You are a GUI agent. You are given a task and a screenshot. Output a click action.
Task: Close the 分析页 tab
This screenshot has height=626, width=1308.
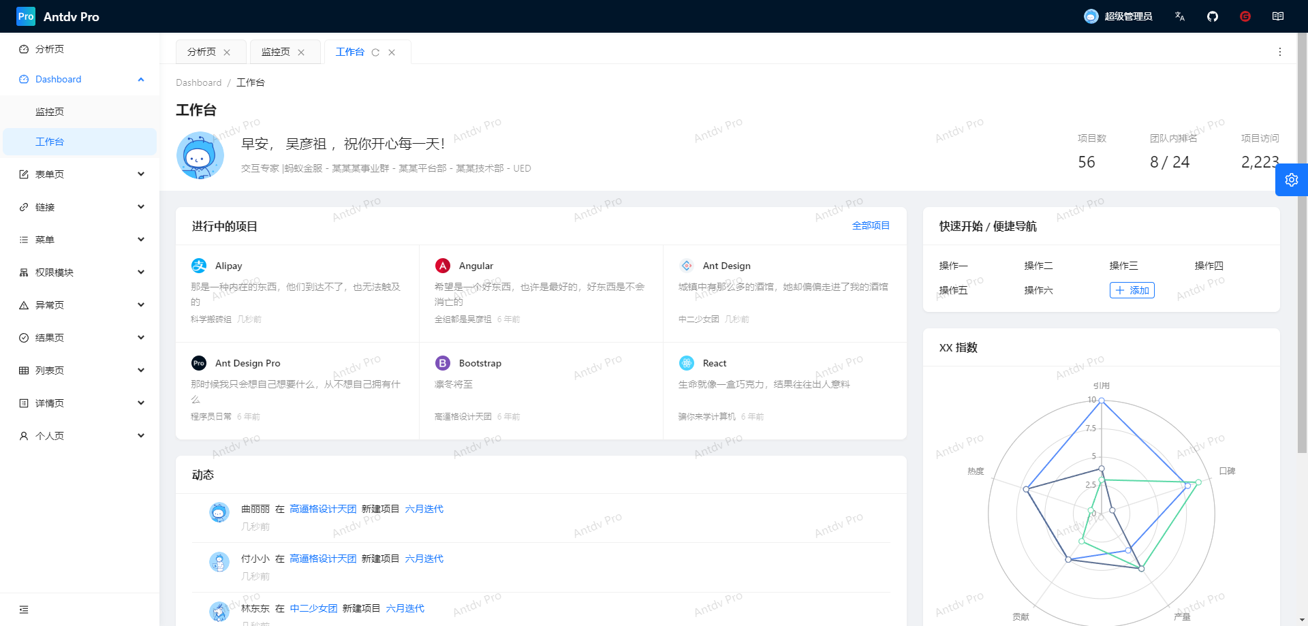point(227,52)
